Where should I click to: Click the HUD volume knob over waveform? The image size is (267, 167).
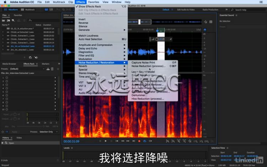click(x=157, y=39)
